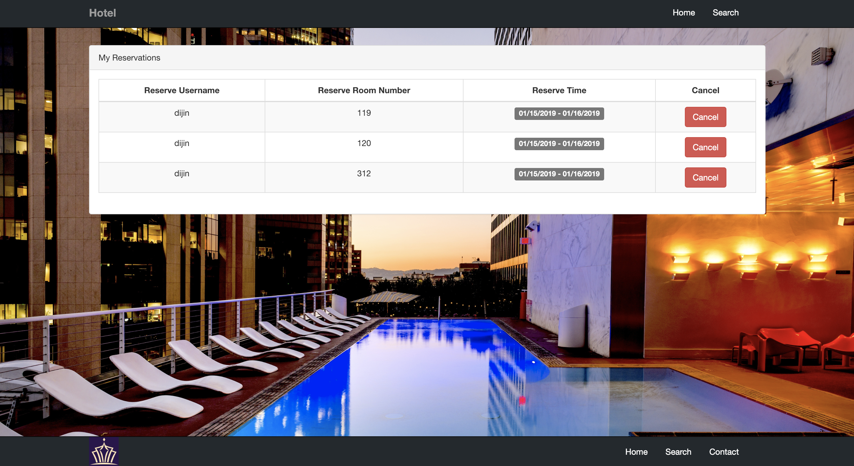Cancel the reservation for room 119
Viewport: 854px width, 466px height.
(705, 117)
